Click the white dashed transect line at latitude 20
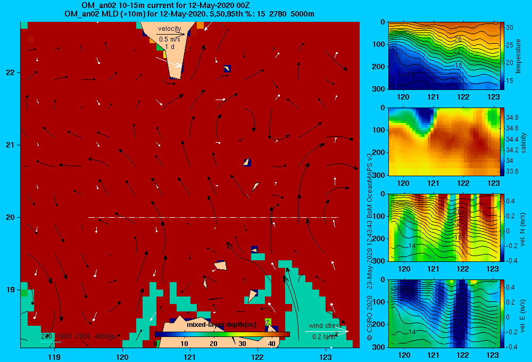Viewport: 532px width, 362px height. point(213,217)
